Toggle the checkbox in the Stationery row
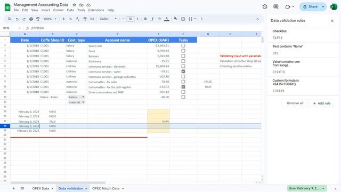341x192 pixels. click(183, 61)
